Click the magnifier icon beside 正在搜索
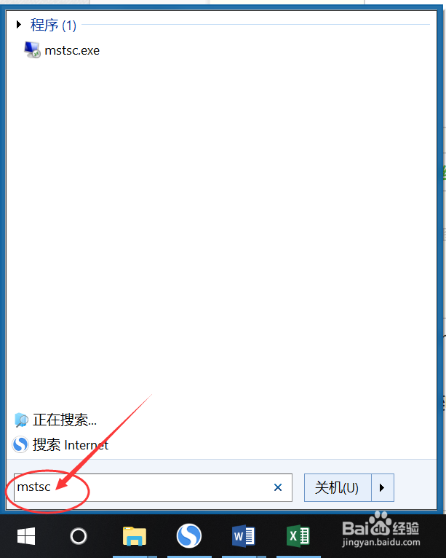This screenshot has width=446, height=558. pyautogui.click(x=21, y=420)
